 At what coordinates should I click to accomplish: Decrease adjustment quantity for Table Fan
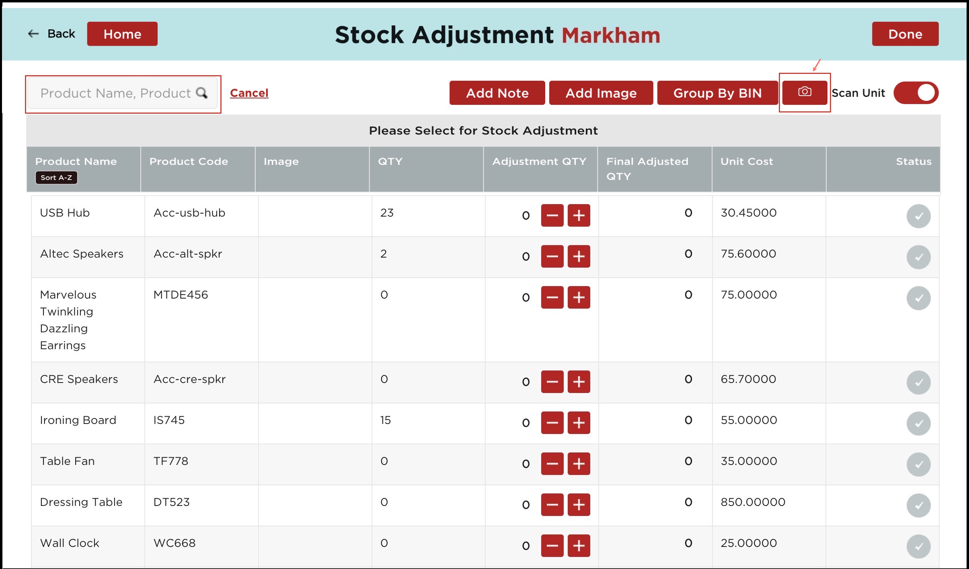[552, 464]
